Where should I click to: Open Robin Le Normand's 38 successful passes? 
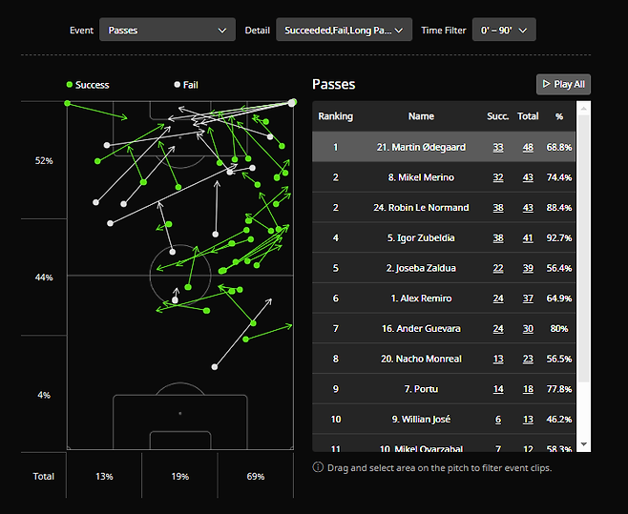tap(497, 208)
